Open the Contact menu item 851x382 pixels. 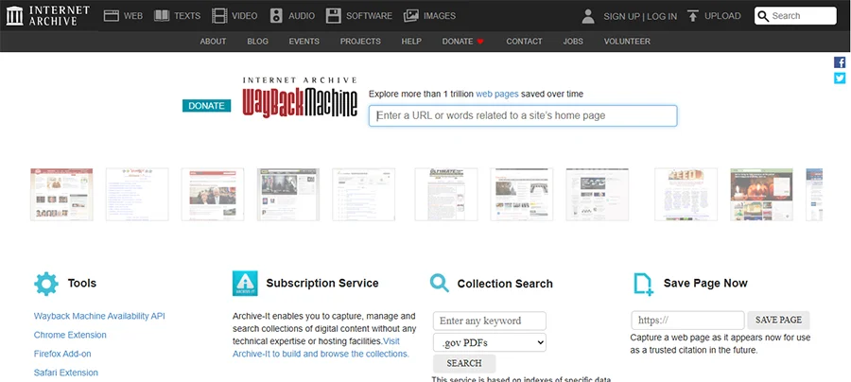524,42
